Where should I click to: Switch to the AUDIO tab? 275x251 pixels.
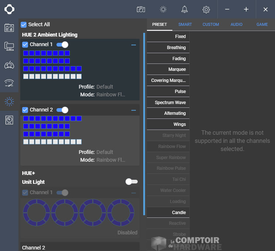(x=237, y=24)
